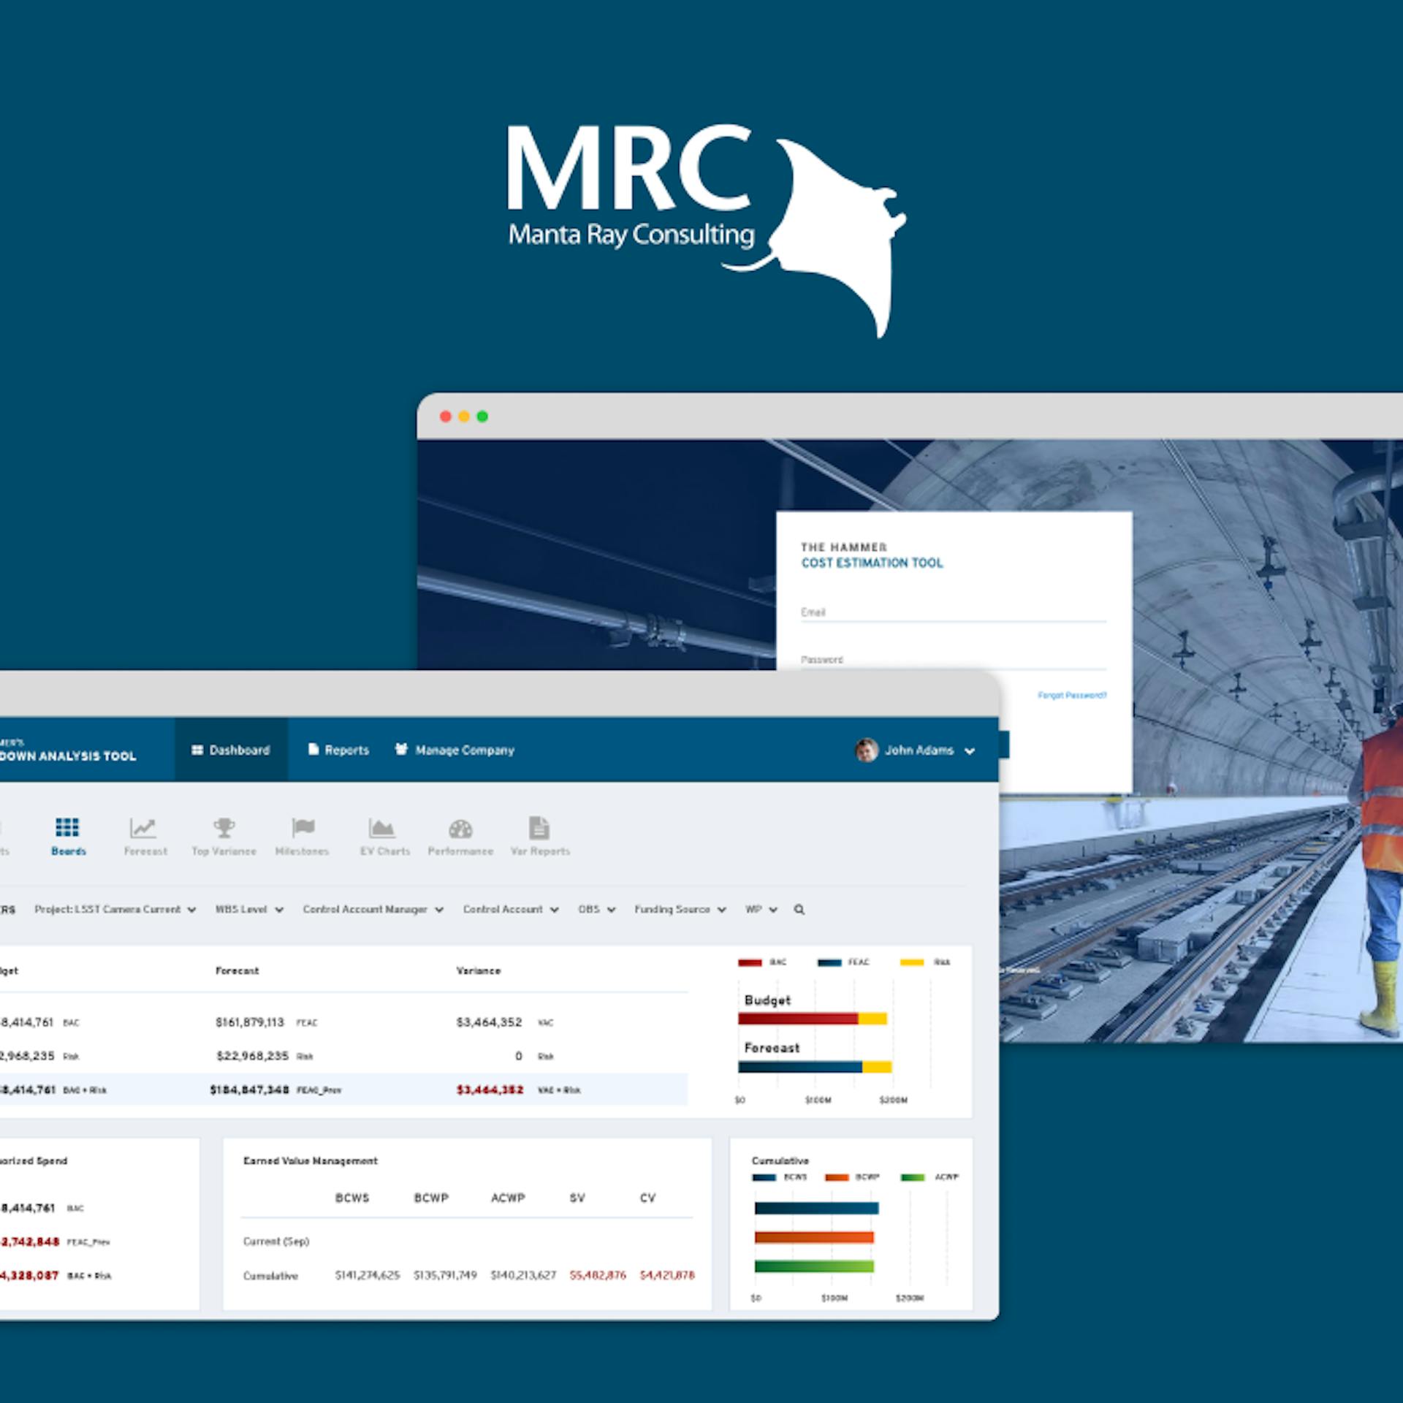The height and width of the screenshot is (1403, 1403).
Task: Open the Forecast chart icon
Action: [143, 828]
